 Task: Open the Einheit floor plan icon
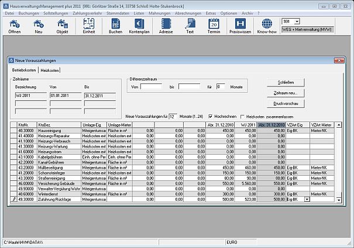pyautogui.click(x=89, y=26)
